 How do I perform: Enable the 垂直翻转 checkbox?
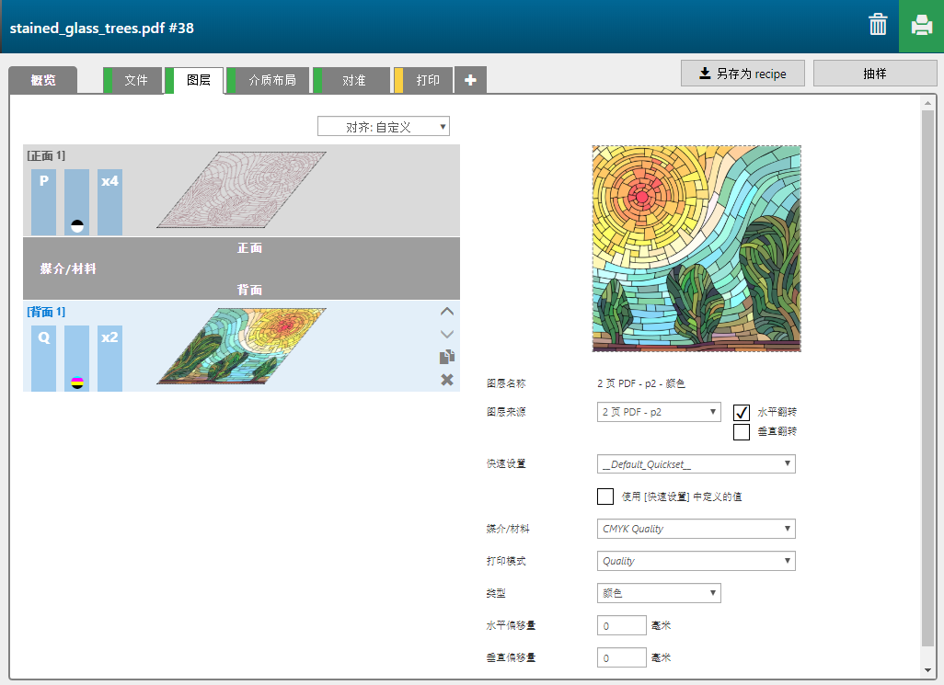click(x=741, y=432)
